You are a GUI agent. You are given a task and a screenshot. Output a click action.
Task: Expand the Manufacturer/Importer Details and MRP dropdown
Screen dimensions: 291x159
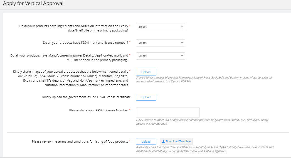160,56
